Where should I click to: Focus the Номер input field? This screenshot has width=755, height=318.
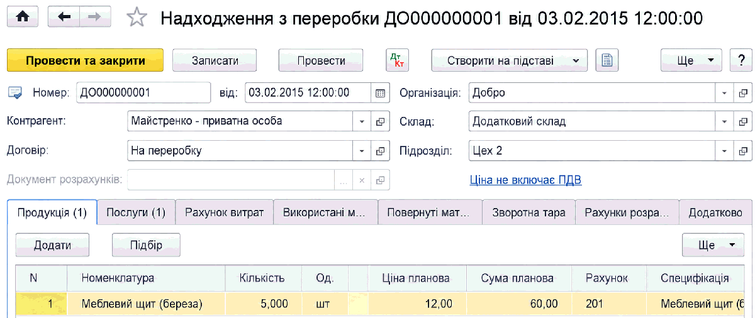143,93
